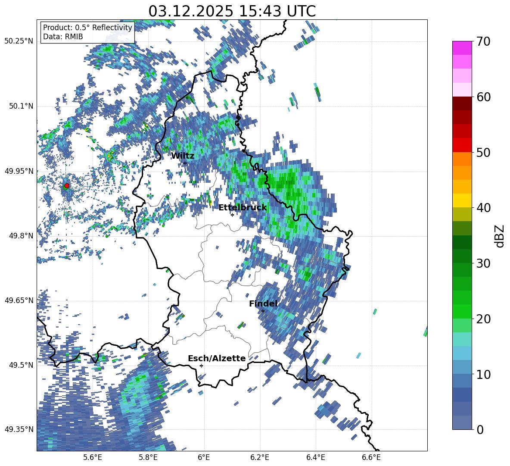This screenshot has height=466, width=510.
Task: Click the 49.65°N latitude label
Action: [19, 300]
